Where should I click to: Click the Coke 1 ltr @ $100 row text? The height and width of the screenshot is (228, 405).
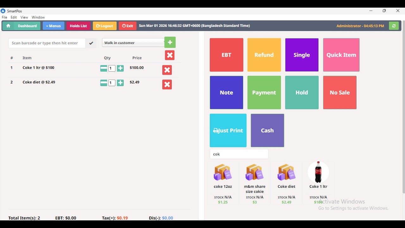(x=39, y=68)
